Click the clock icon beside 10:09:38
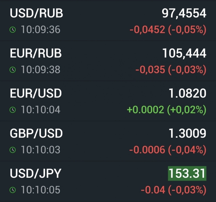Image resolution: width=216 pixels, height=202 pixels. (x=12, y=70)
